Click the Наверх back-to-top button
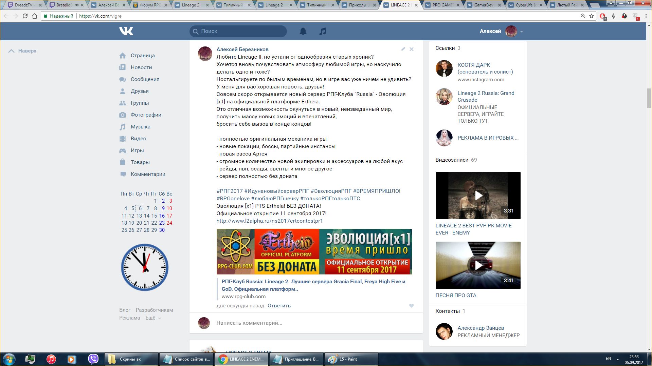652x366 pixels. point(22,51)
